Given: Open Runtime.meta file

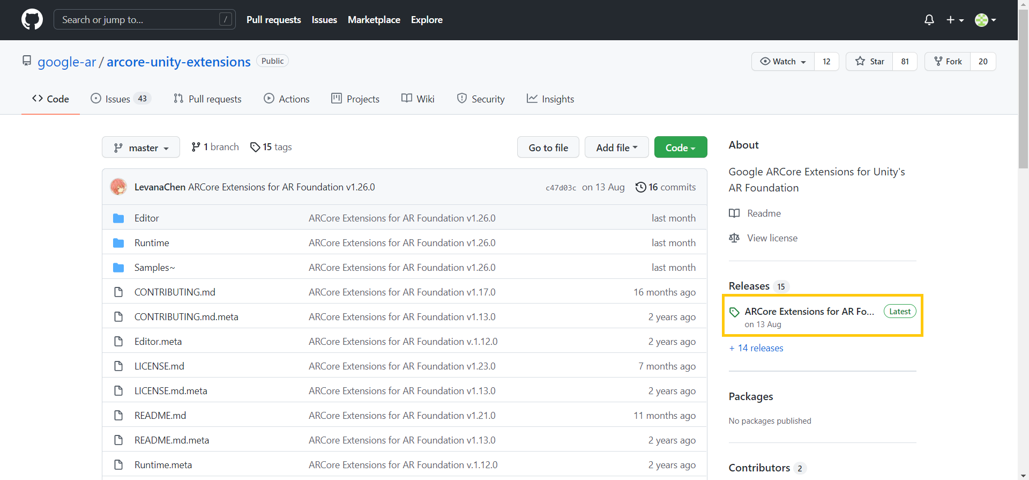Looking at the screenshot, I should (163, 465).
